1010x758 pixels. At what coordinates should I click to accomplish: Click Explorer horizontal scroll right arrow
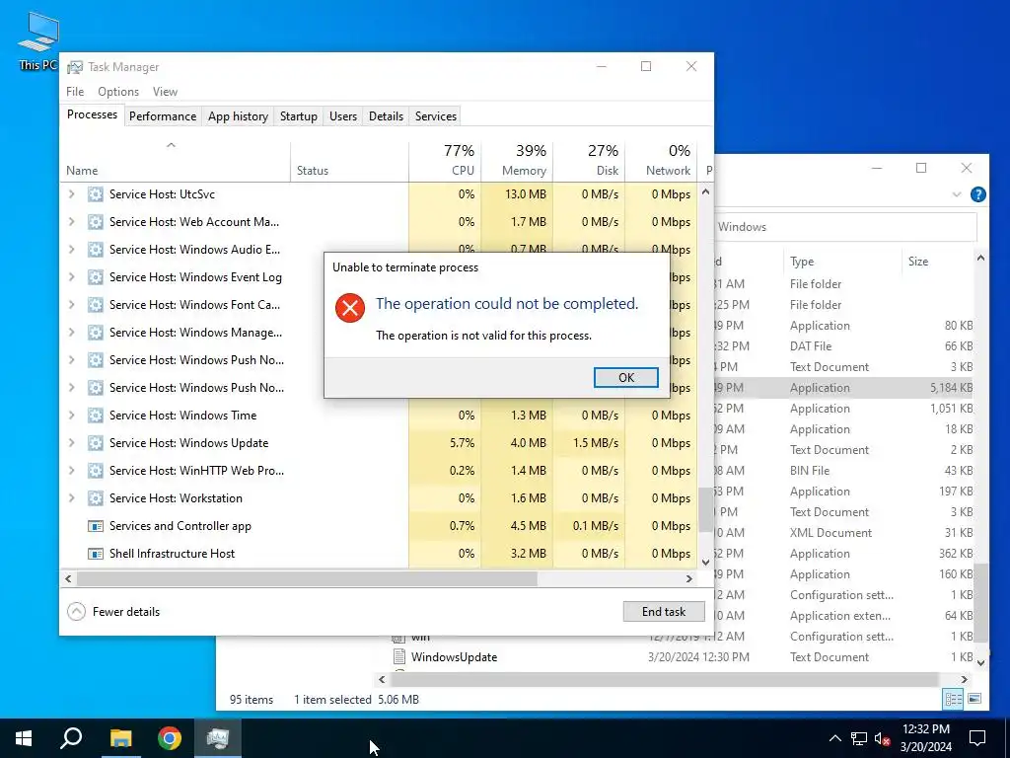965,679
